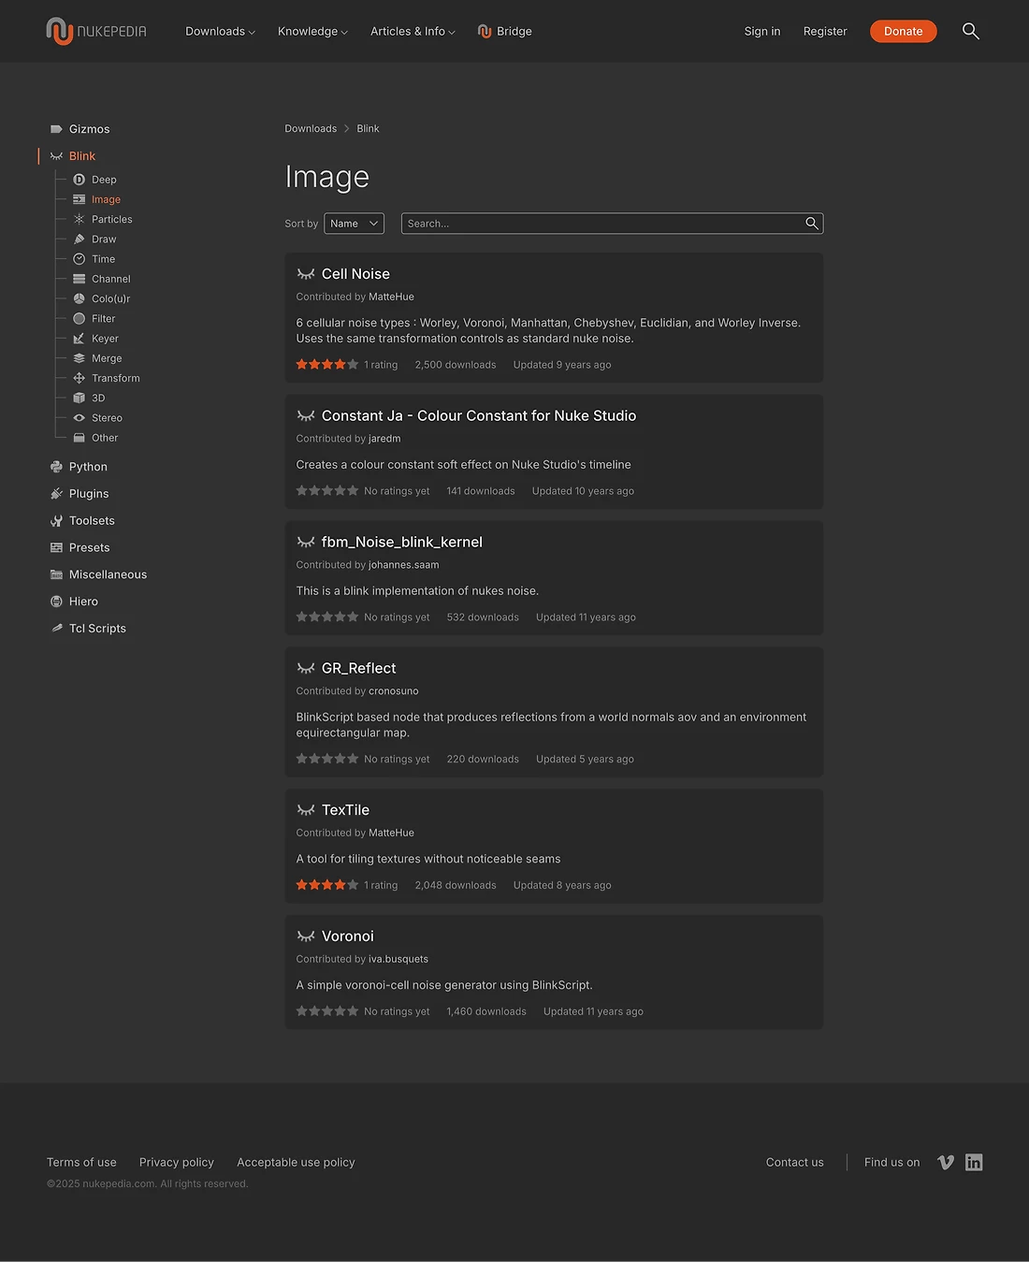Click the search magnifier icon in header

coord(970,31)
